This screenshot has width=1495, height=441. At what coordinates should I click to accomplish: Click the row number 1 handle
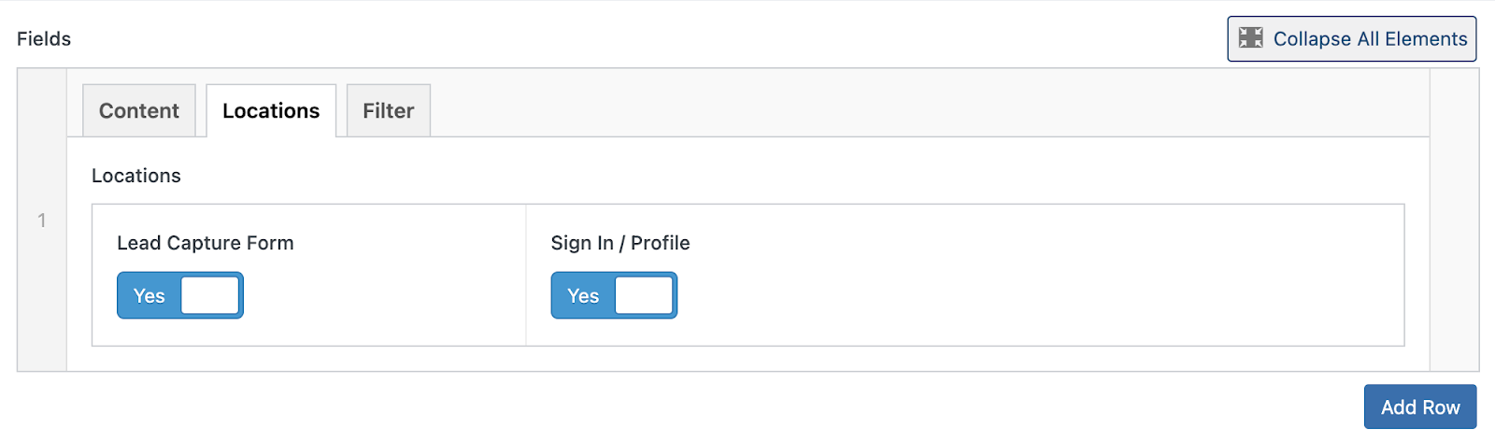pos(42,220)
